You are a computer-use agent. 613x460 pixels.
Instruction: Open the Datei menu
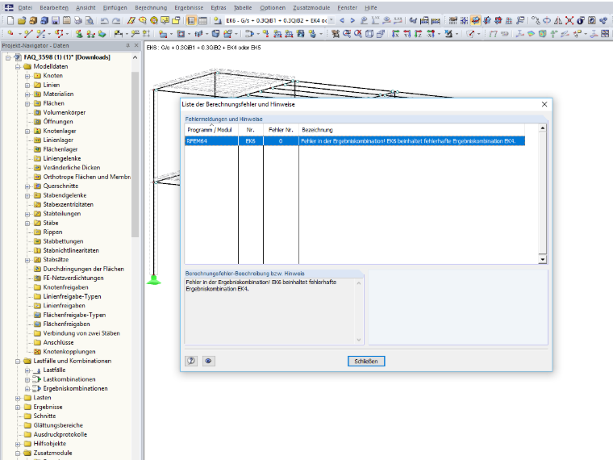tap(25, 7)
